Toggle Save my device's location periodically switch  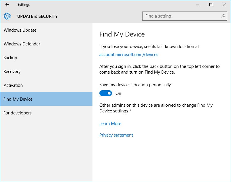pyautogui.click(x=106, y=93)
